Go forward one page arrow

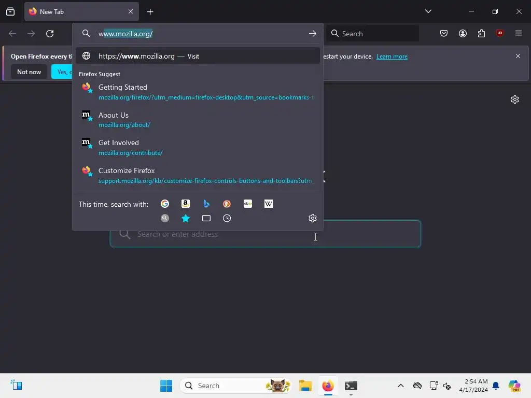31,34
